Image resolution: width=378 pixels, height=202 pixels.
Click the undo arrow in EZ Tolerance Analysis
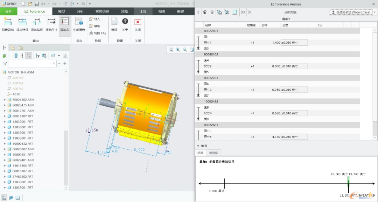205,12
